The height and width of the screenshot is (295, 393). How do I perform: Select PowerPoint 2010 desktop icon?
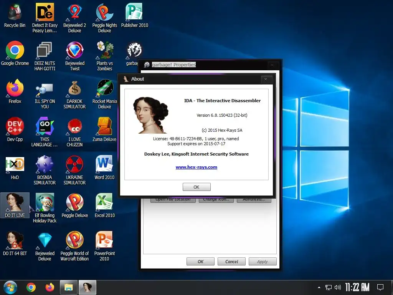(104, 246)
